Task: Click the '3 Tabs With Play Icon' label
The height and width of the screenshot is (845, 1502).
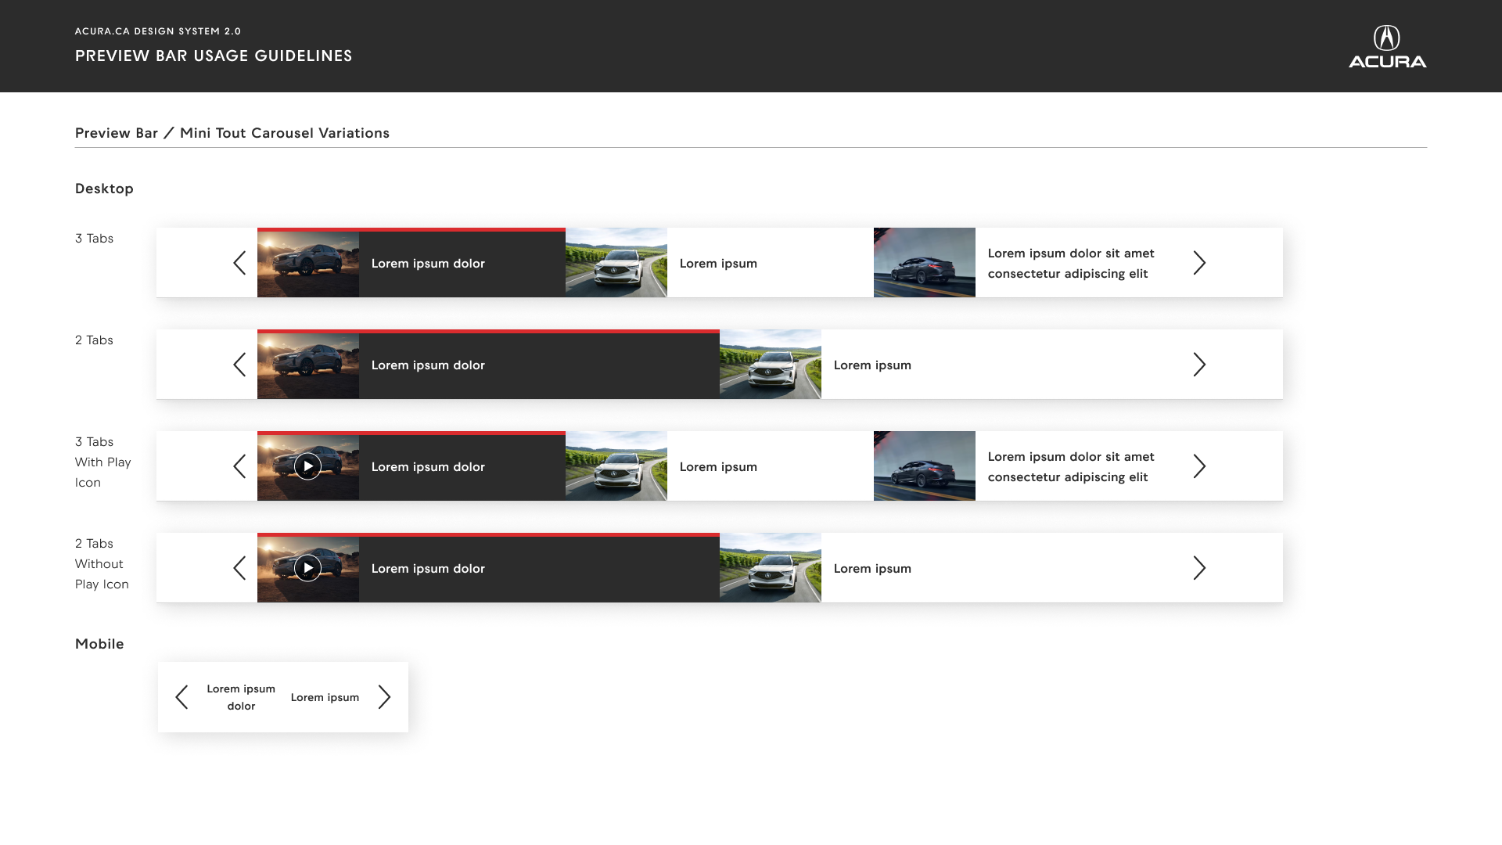Action: [x=103, y=462]
